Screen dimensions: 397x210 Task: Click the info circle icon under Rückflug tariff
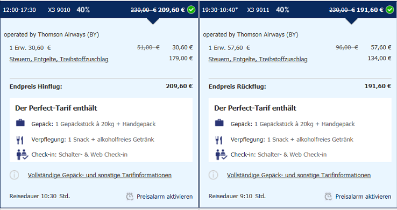213,175
